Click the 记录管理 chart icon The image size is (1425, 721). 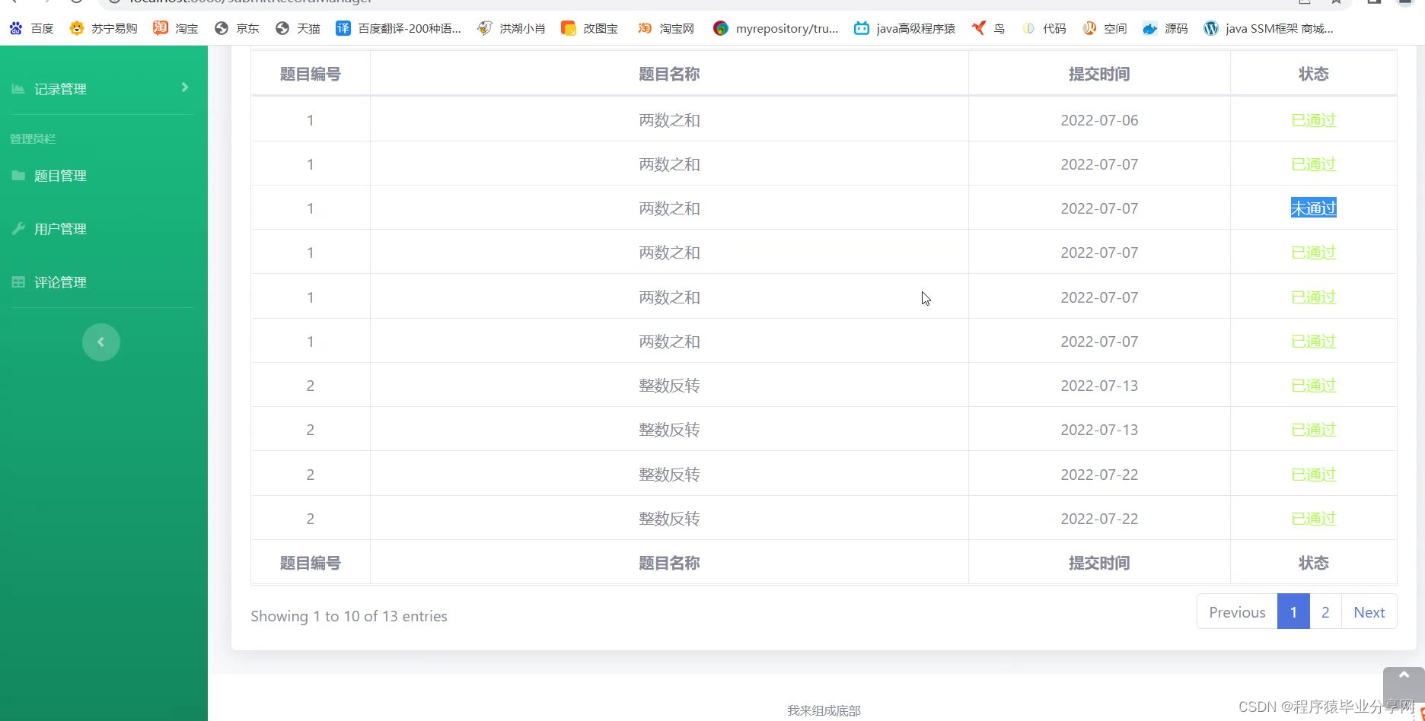[x=18, y=89]
